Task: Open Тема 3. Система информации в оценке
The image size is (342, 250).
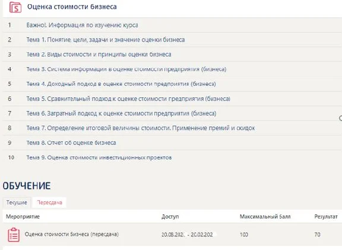Action: coord(126,69)
